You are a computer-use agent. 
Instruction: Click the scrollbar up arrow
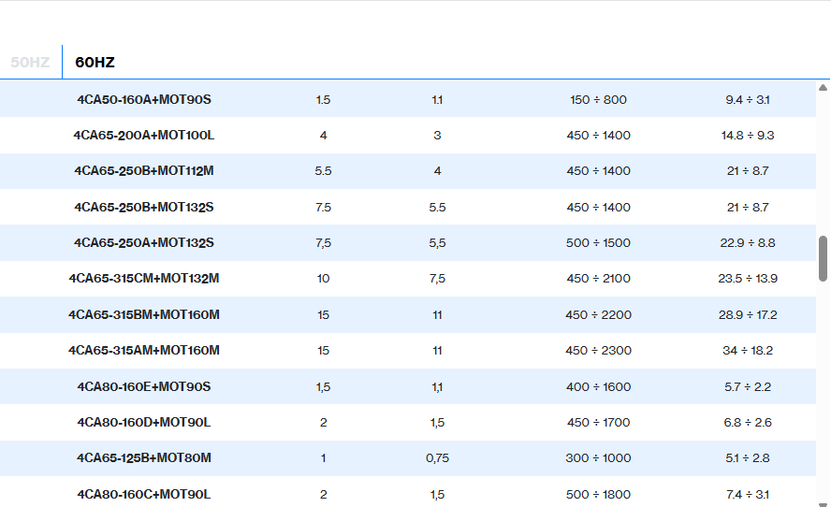[x=823, y=88]
